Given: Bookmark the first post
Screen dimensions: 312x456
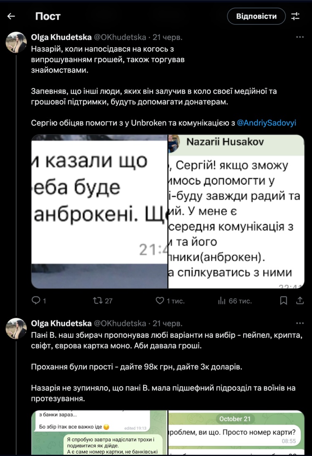Looking at the screenshot, I should coord(284,301).
